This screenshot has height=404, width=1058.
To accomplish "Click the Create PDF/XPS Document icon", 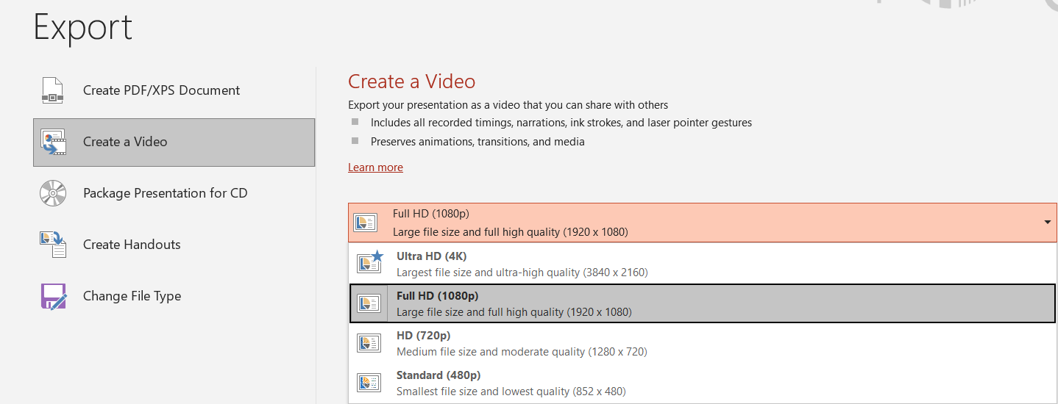I will click(53, 90).
